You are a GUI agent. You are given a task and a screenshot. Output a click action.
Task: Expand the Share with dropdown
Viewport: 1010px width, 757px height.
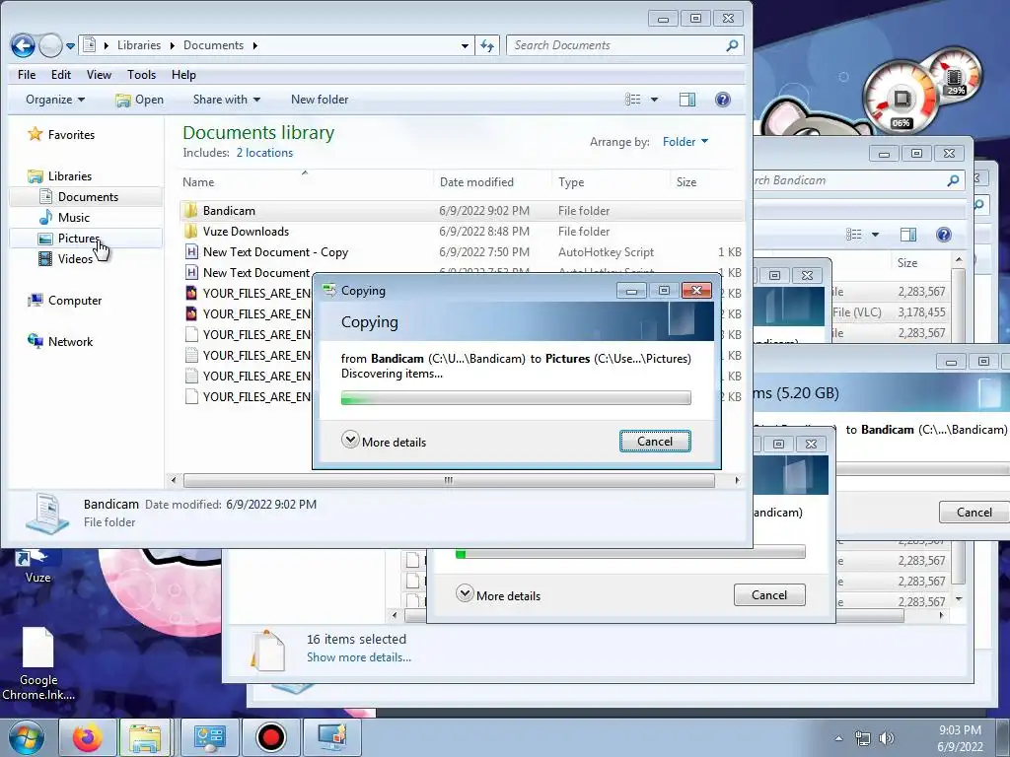point(226,100)
